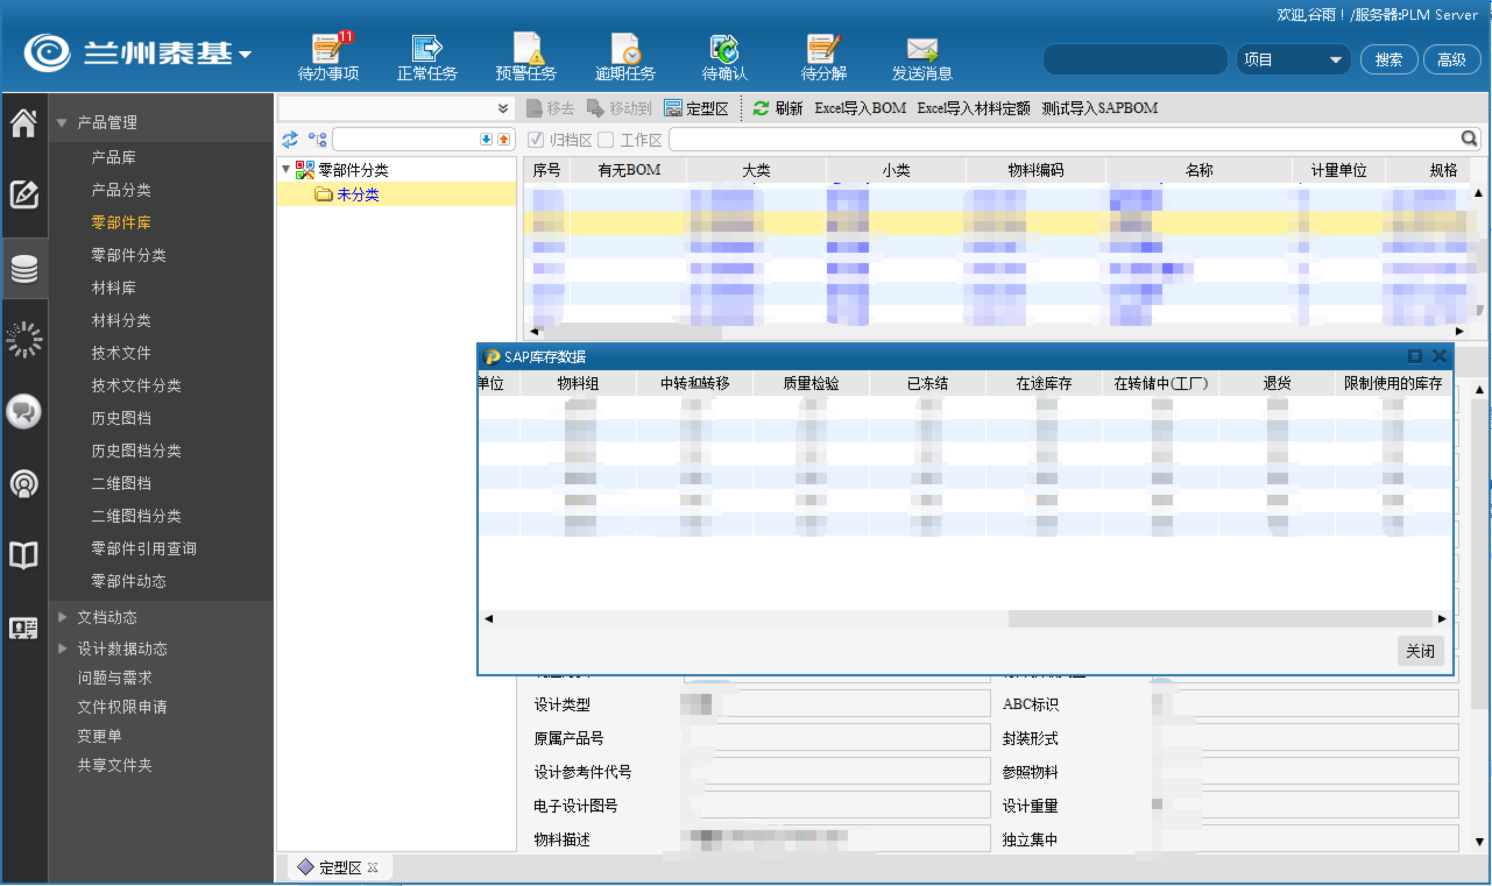Switch to the 定型区 bottom tab

click(340, 867)
